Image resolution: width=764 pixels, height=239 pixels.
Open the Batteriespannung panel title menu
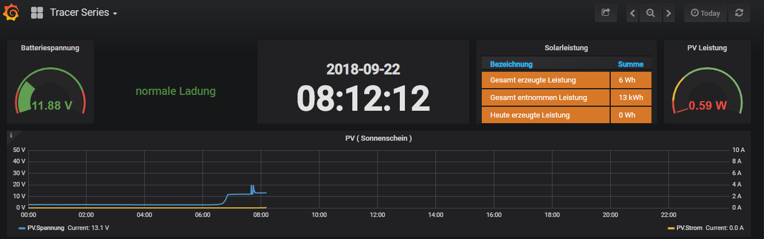tap(50, 48)
